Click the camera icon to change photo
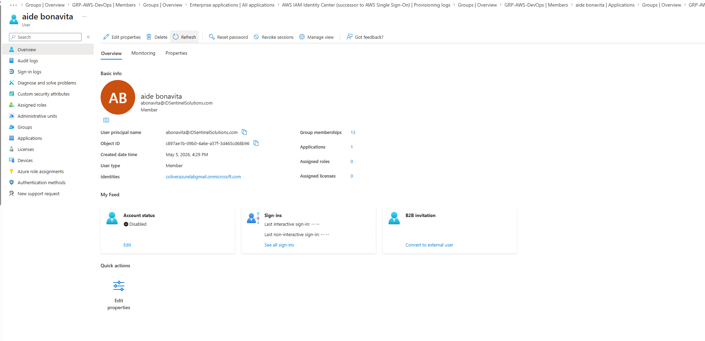The width and height of the screenshot is (705, 341). click(x=106, y=120)
